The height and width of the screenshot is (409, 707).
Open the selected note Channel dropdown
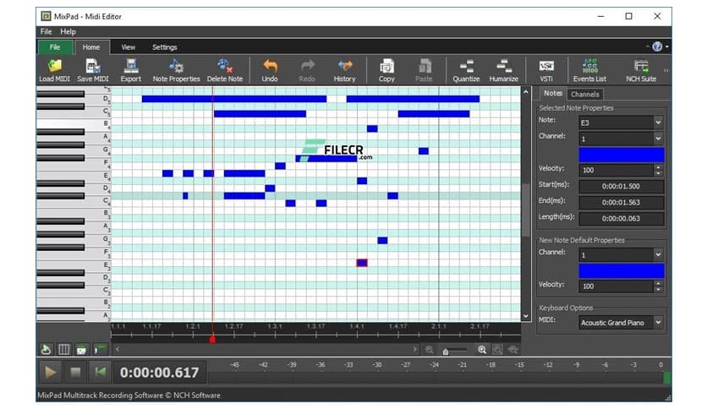(658, 139)
